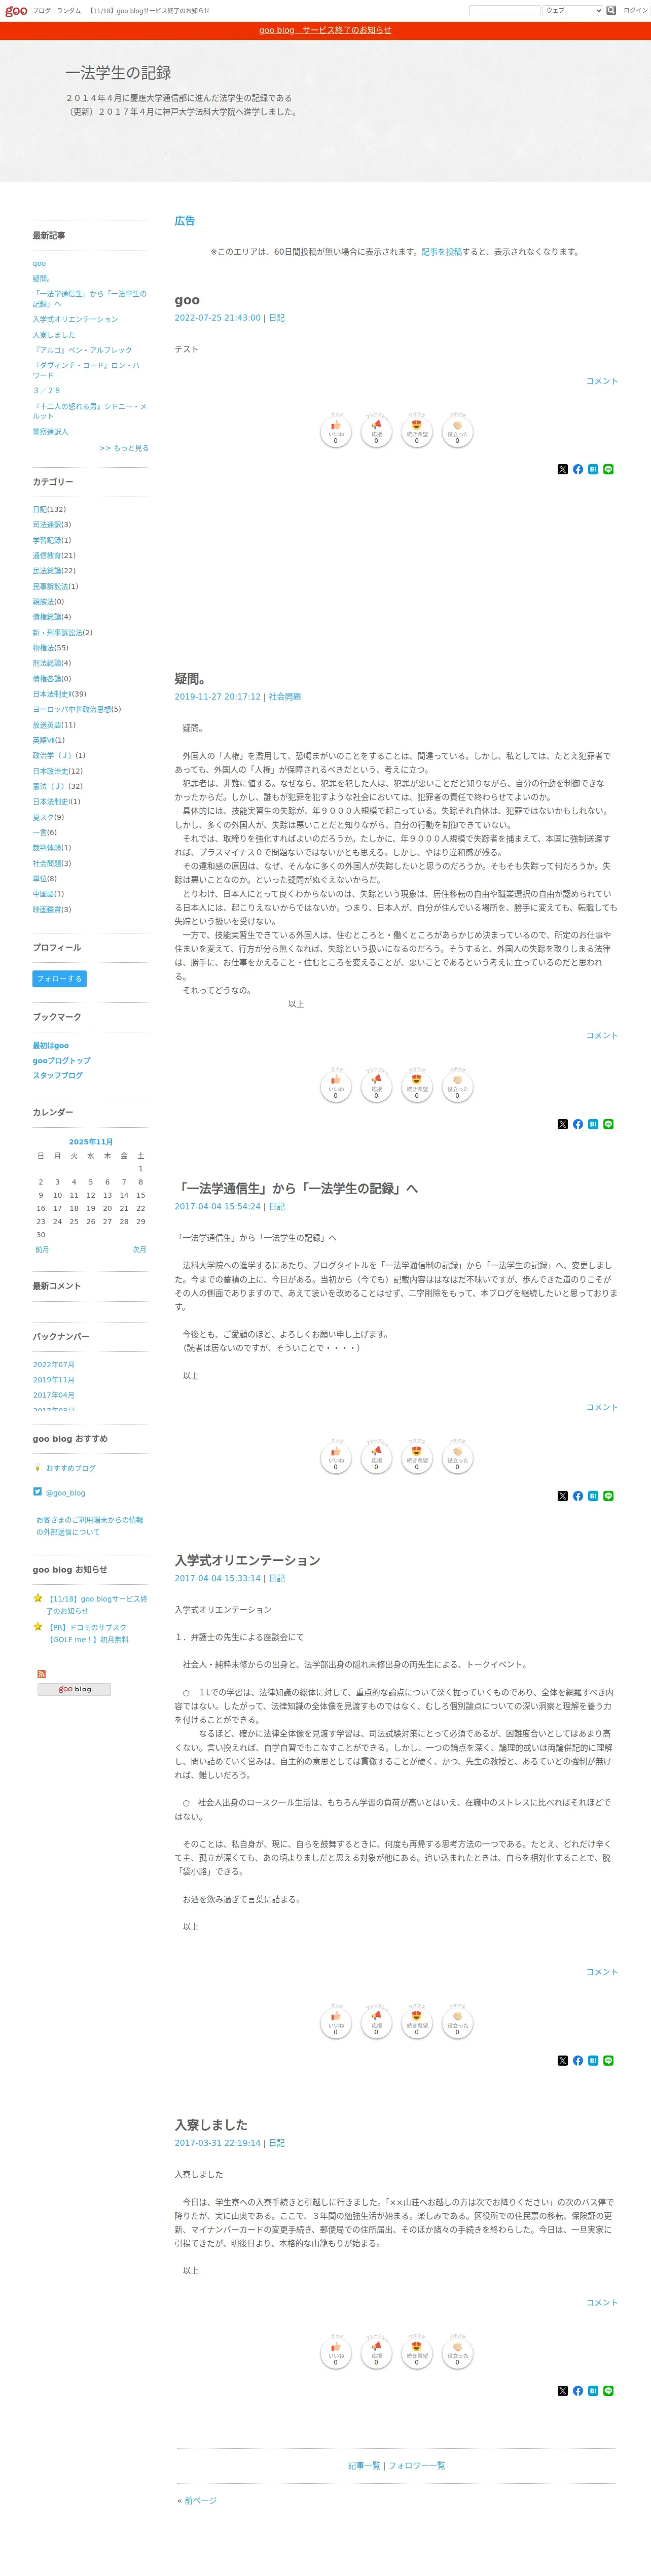
Task: Click the red サービス終了のお知らせ banner link
Action: tap(325, 30)
